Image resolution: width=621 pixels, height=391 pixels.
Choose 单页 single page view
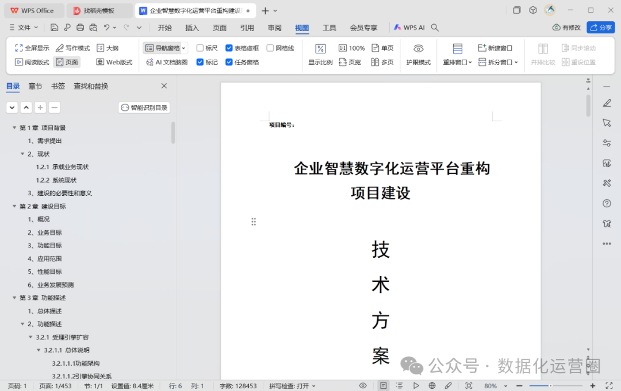coord(382,48)
